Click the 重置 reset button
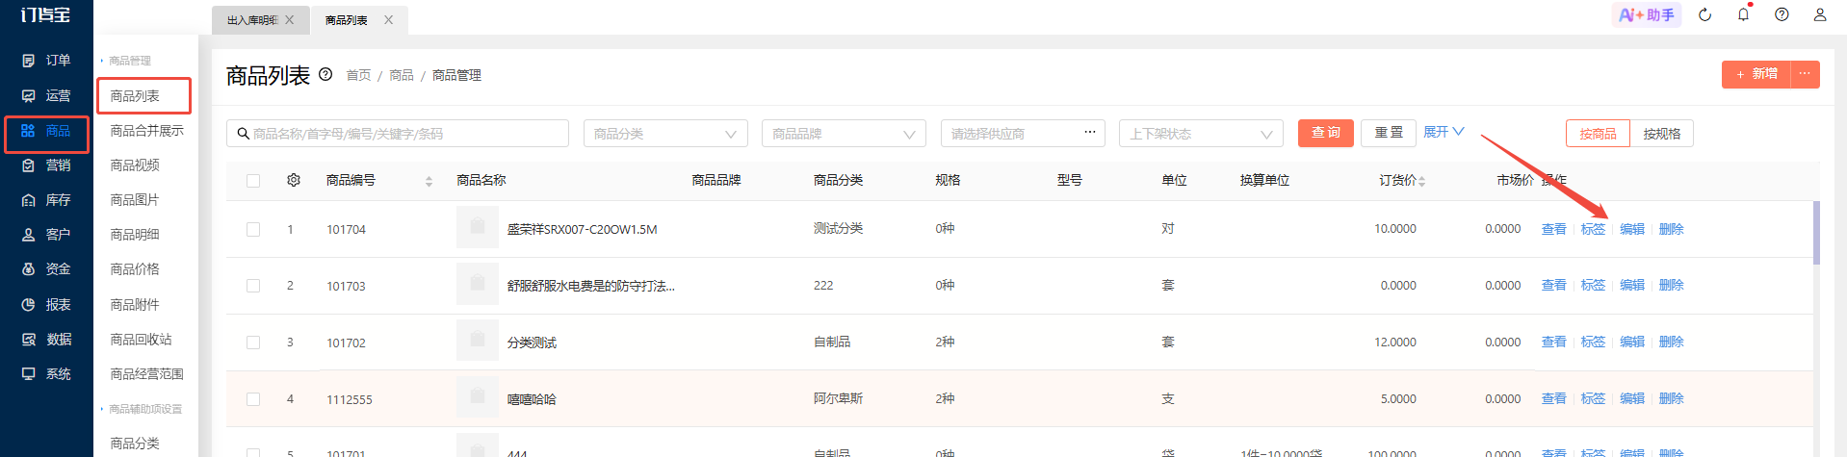This screenshot has width=1847, height=457. pyautogui.click(x=1389, y=133)
